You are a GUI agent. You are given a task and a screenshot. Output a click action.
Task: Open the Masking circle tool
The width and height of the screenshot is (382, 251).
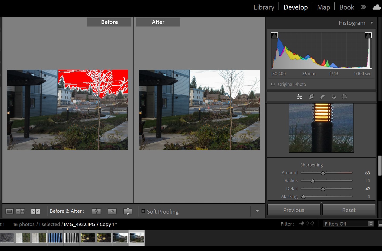344,97
